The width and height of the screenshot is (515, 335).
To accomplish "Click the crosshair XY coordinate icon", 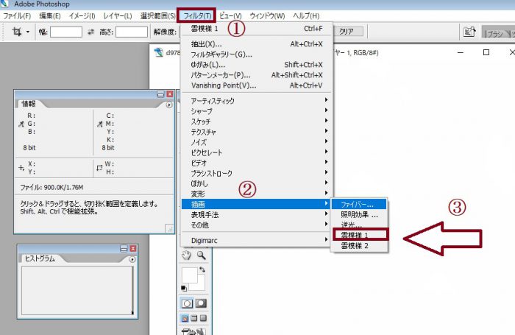I will tap(21, 168).
